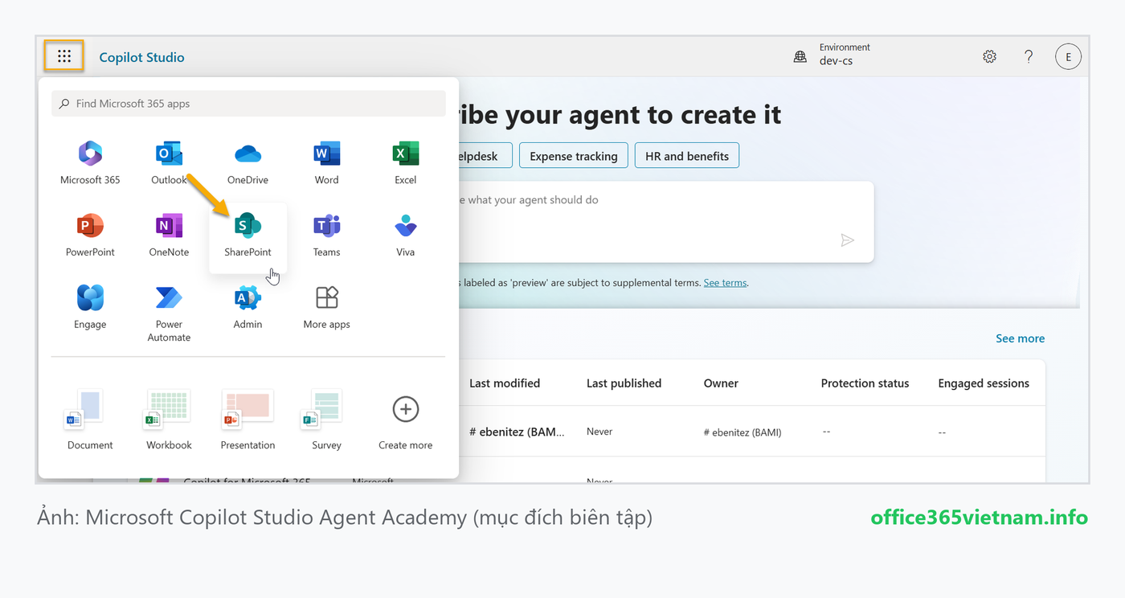Create a new Forms Survey
Viewport: 1125px width, 598px height.
326,420
